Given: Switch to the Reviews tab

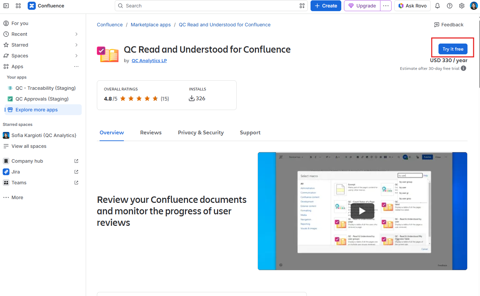Looking at the screenshot, I should 151,133.
